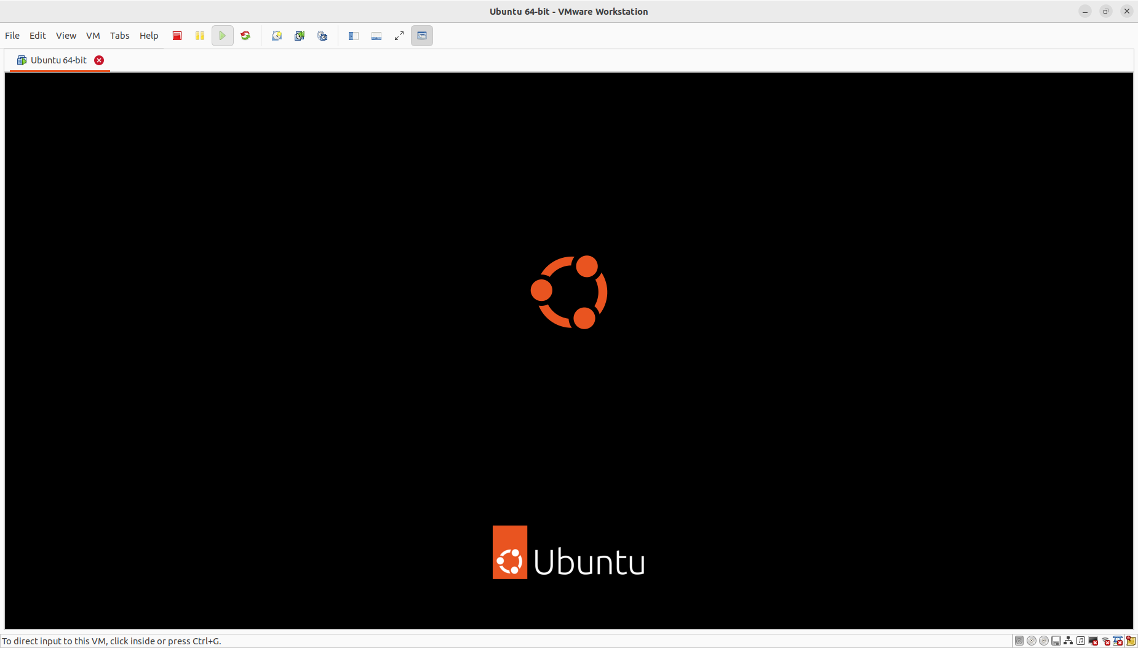Click the hard disk status icon
Viewport: 1138px width, 648px height.
(1019, 641)
